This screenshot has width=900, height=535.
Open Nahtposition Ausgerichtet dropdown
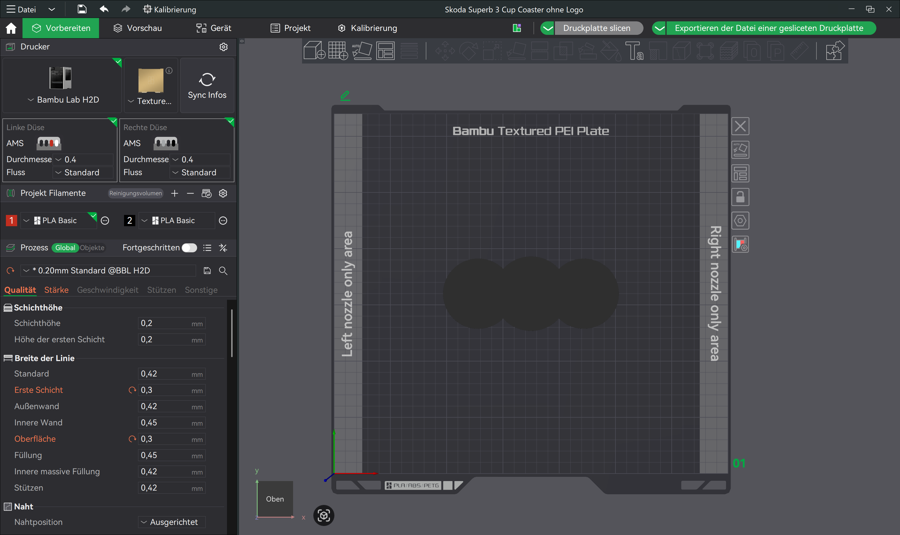[172, 522]
